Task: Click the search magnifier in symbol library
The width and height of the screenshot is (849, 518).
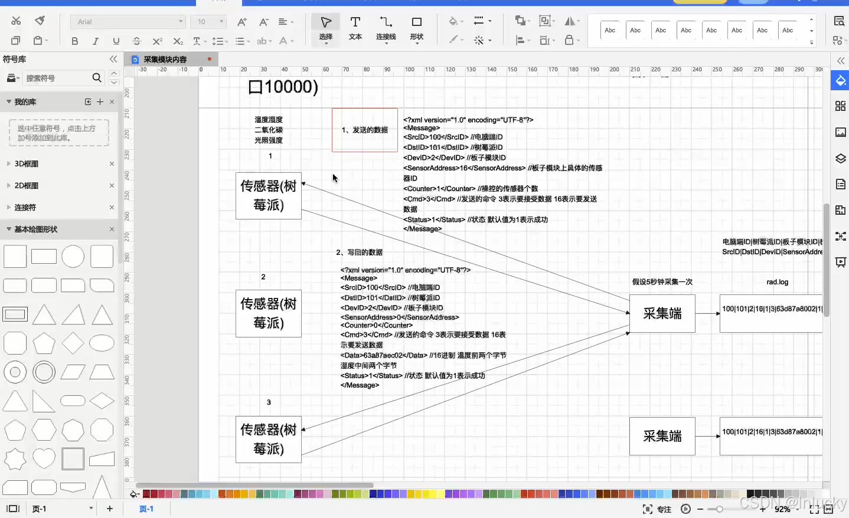Action: (x=97, y=78)
